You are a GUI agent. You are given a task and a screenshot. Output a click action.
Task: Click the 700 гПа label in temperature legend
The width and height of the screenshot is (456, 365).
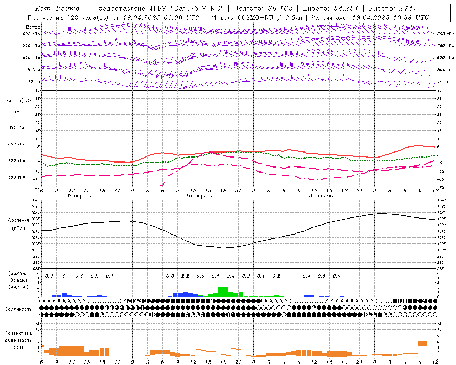(x=17, y=161)
